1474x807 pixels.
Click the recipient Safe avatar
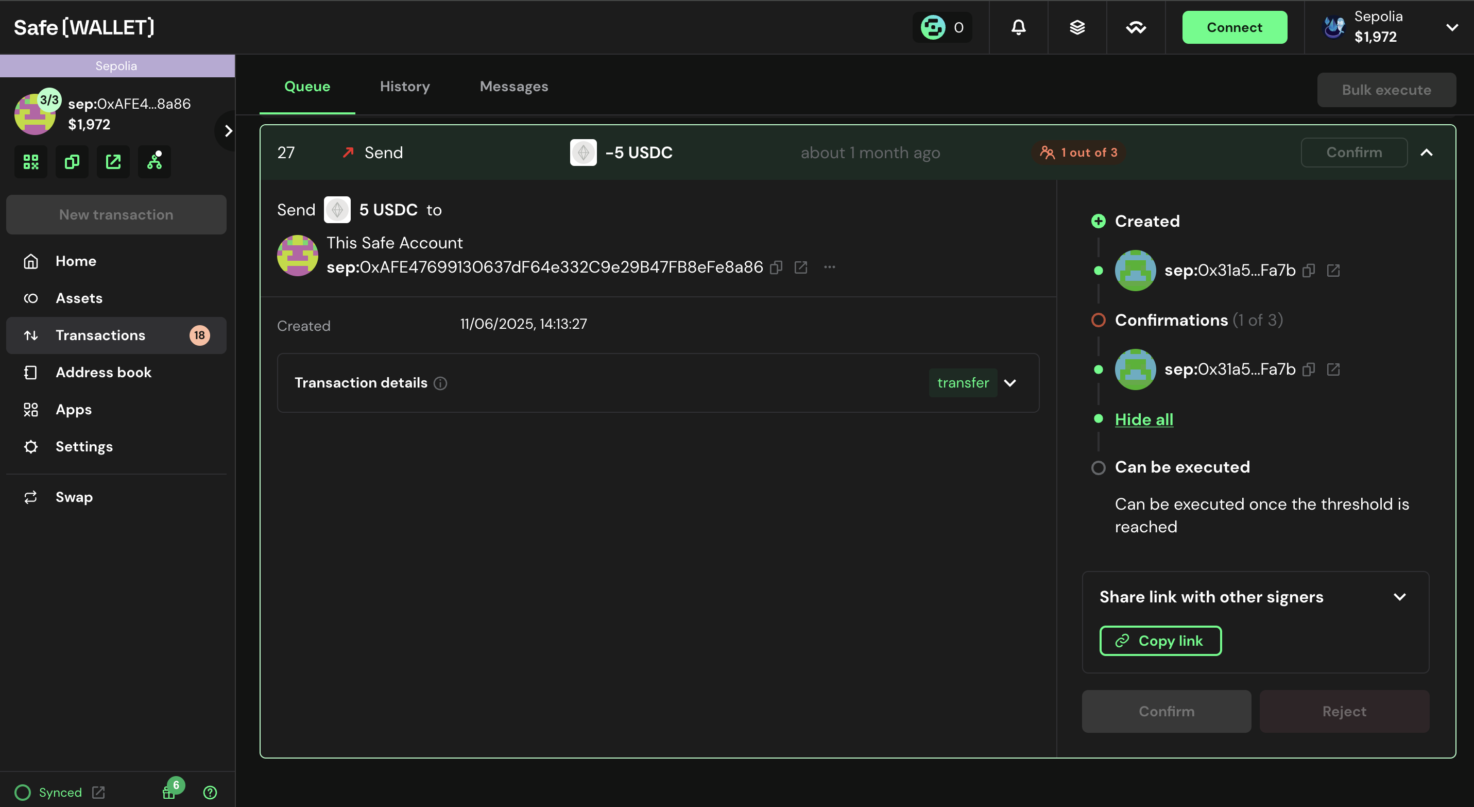coord(298,255)
